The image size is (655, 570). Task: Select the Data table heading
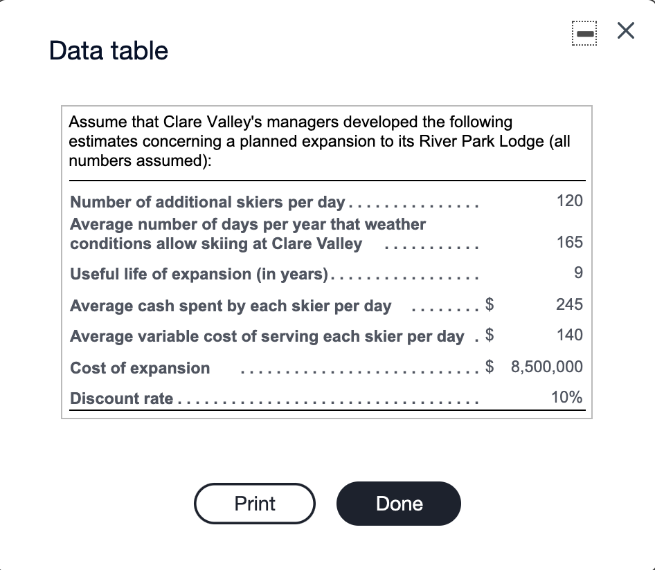click(107, 50)
